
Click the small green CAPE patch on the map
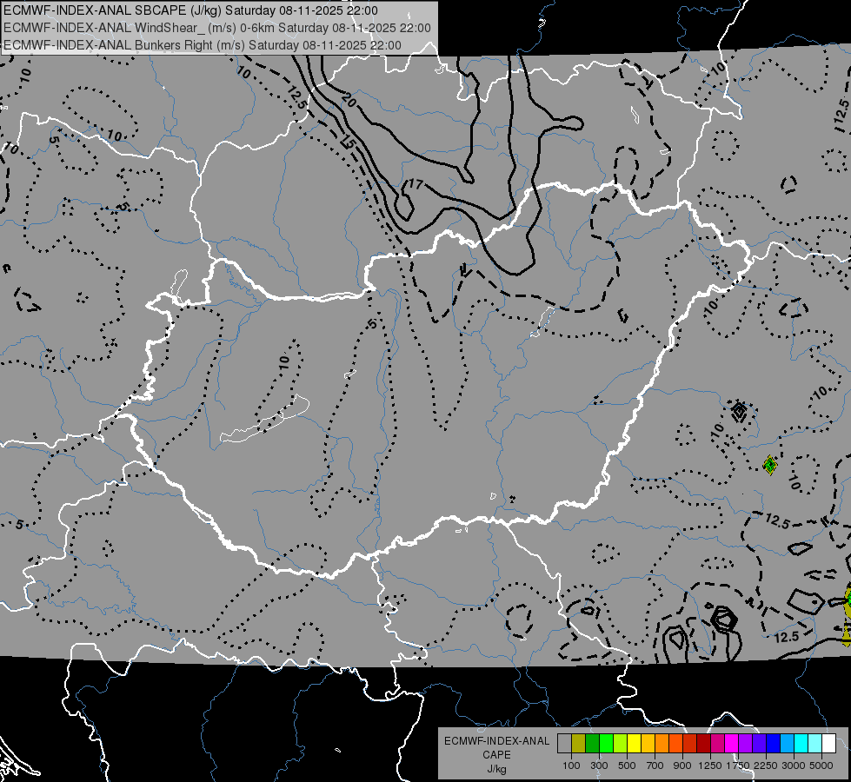(769, 465)
